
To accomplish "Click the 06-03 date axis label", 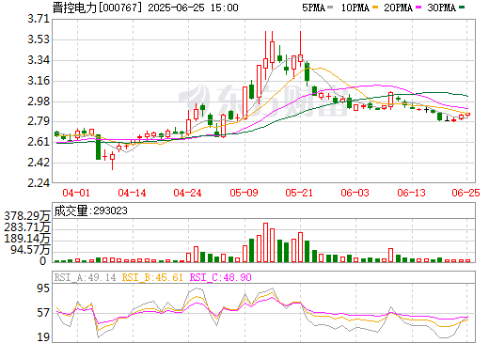I will click(355, 193).
